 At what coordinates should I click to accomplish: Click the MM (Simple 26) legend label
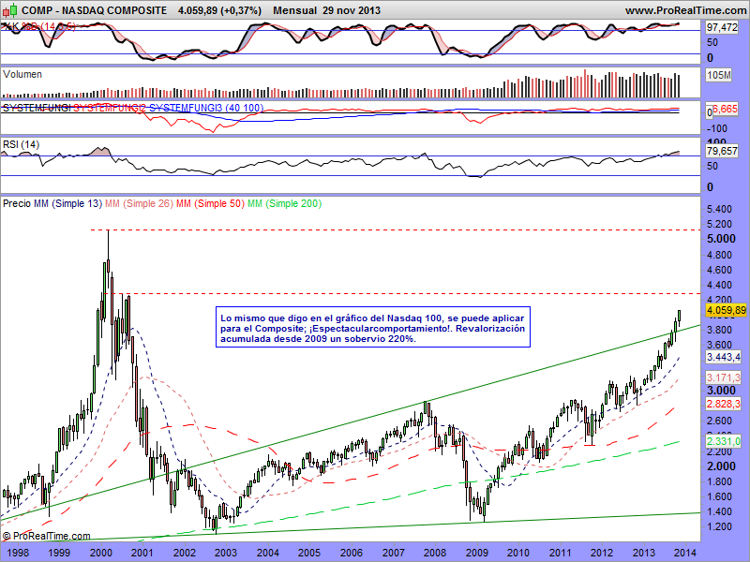click(x=139, y=203)
